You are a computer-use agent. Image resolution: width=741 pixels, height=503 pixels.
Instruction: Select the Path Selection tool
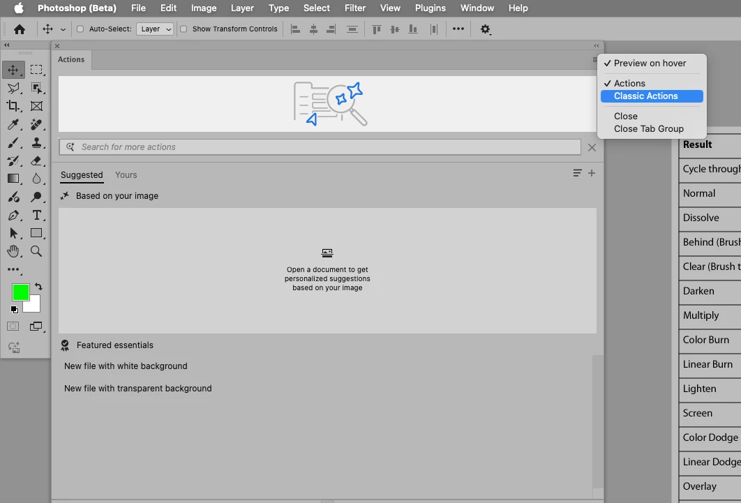13,233
